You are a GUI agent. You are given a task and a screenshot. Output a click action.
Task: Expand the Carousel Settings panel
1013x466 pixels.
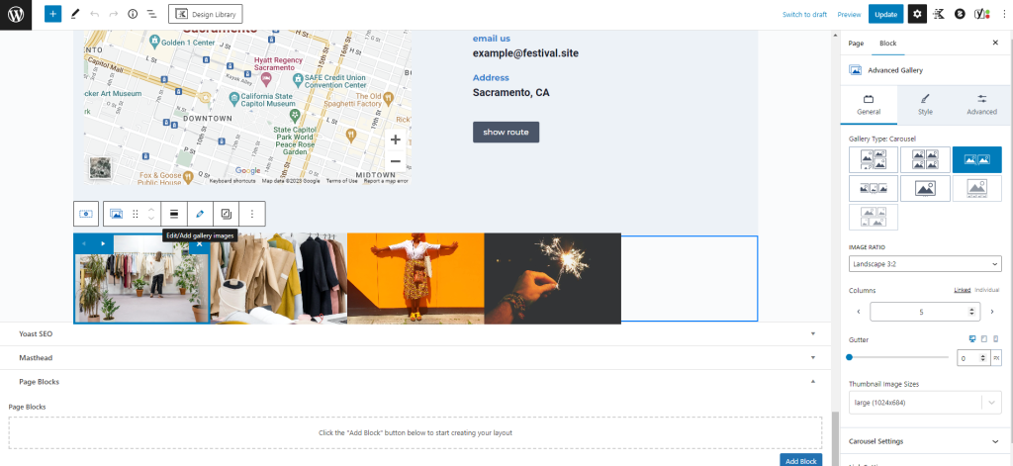click(925, 441)
